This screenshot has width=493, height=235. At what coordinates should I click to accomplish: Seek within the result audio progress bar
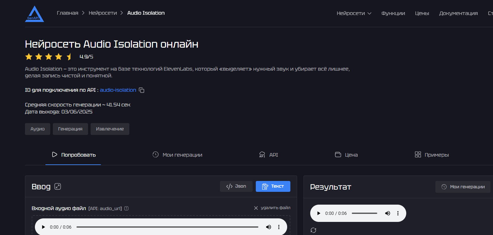click(365, 213)
